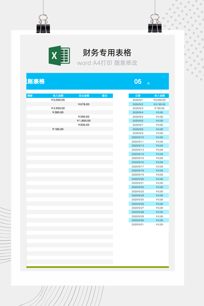204x306 pixels.
Task: Click ¥0.00 in the 2020/5/10 row
Action: (x=160, y=137)
